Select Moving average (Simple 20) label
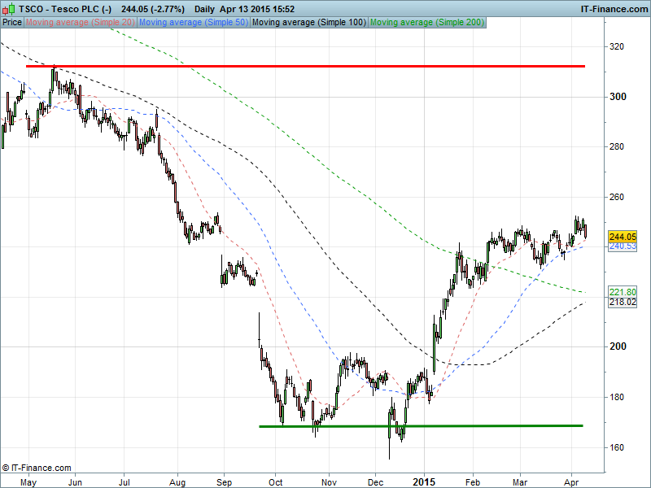651x488 pixels. tap(81, 22)
